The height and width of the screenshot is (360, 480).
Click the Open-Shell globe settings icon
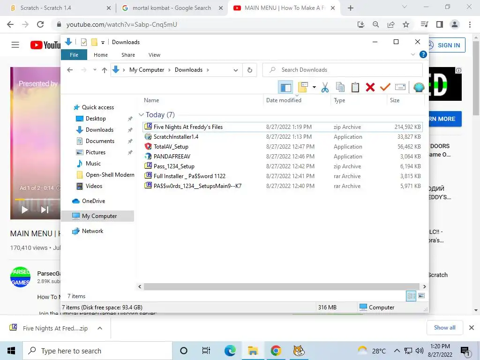(x=419, y=87)
